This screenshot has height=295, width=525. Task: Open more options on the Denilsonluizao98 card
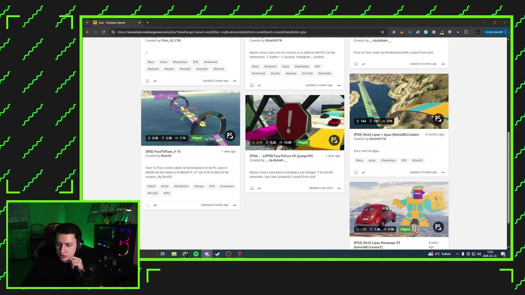pyautogui.click(x=443, y=64)
